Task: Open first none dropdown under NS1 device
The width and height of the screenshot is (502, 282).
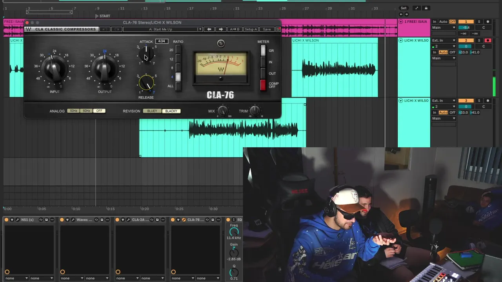Action: pos(16,278)
